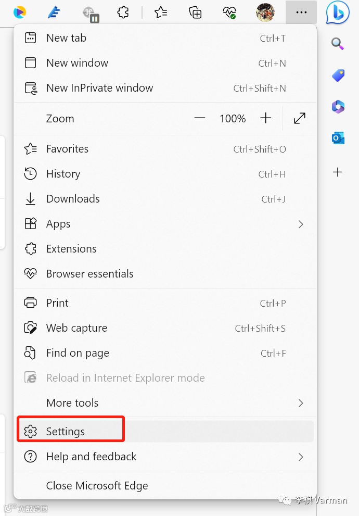The height and width of the screenshot is (516, 359).
Task: Click the three-dot Settings and more button
Action: [x=301, y=12]
